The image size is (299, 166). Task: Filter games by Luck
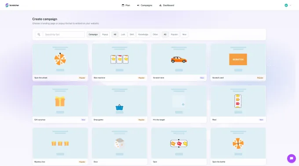[123, 35]
